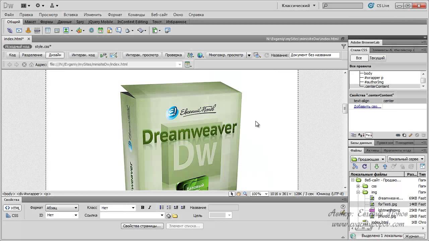This screenshot has height=241, width=429.
Task: Open the Visual Aids eye icon
Action: 257,55
